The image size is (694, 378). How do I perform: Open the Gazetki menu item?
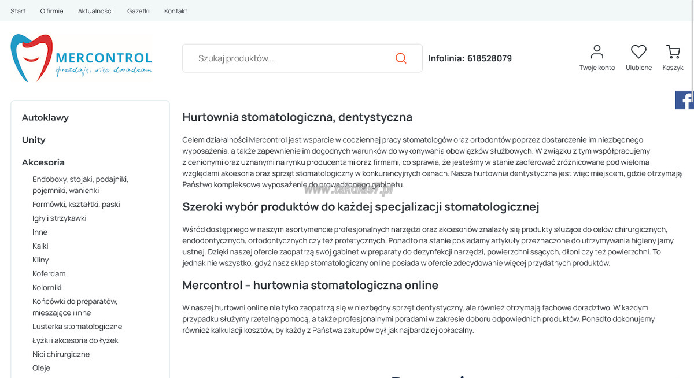[138, 11]
